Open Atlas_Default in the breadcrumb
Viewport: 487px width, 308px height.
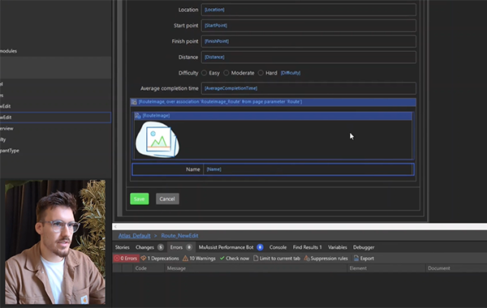click(134, 236)
